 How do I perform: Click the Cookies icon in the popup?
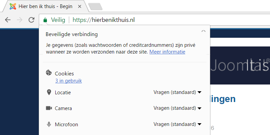tap(49, 73)
